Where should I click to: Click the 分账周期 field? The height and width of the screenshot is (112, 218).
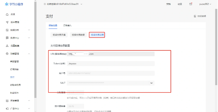click(76, 92)
